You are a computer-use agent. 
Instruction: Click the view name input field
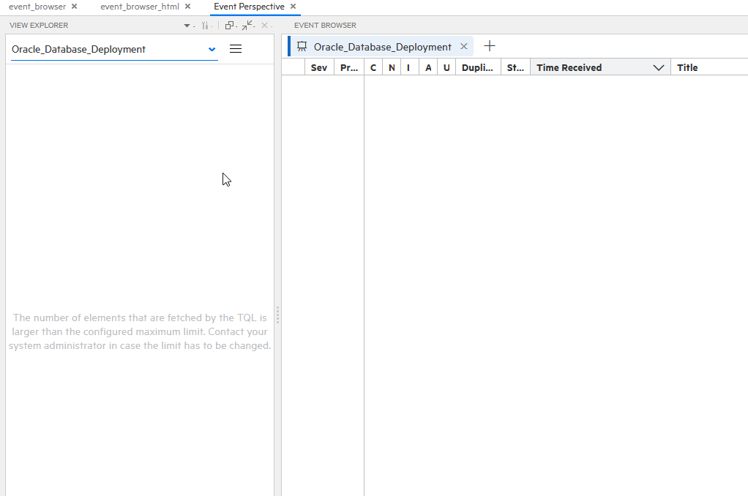[x=102, y=49]
